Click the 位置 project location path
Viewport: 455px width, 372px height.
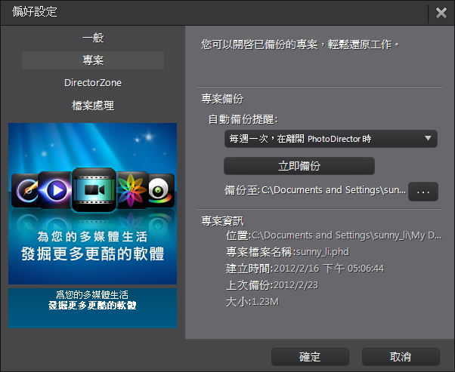334,235
